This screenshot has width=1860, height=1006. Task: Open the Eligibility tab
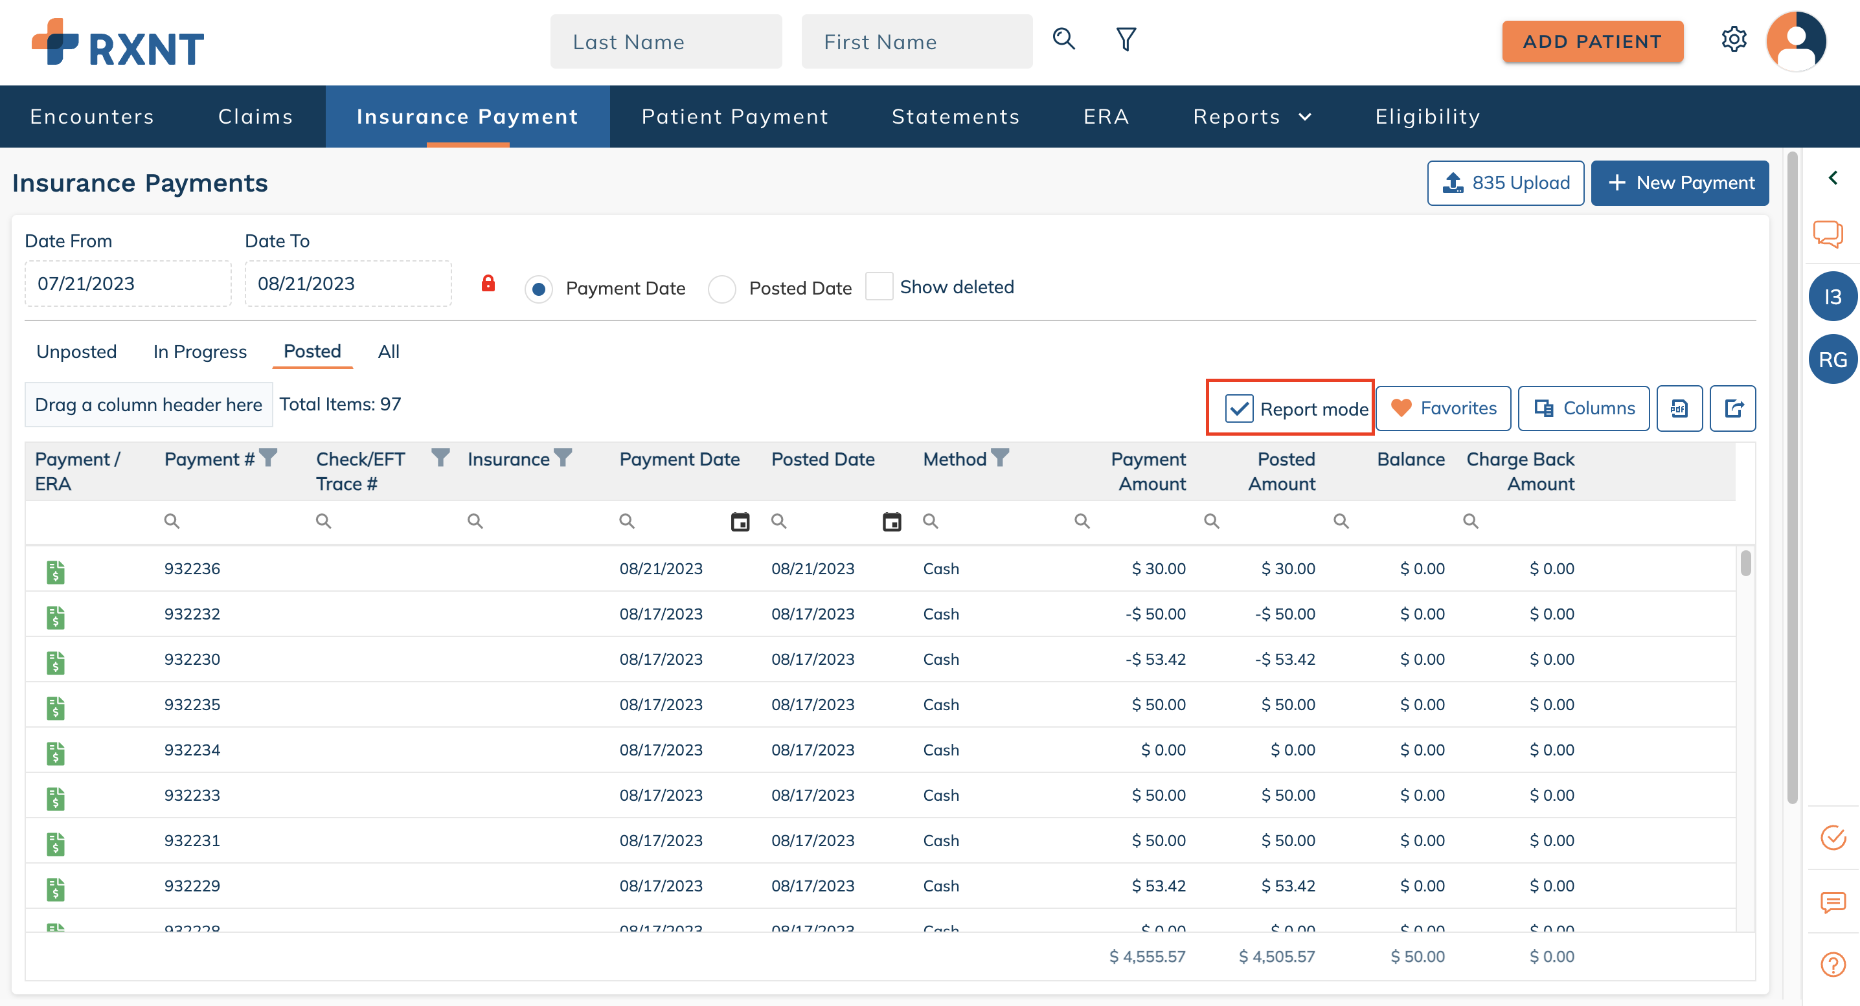tap(1427, 116)
